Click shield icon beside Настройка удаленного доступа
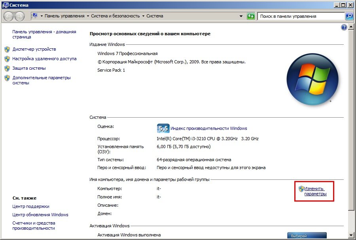Screen dimensions: 356x240 pyautogui.click(x=7, y=59)
